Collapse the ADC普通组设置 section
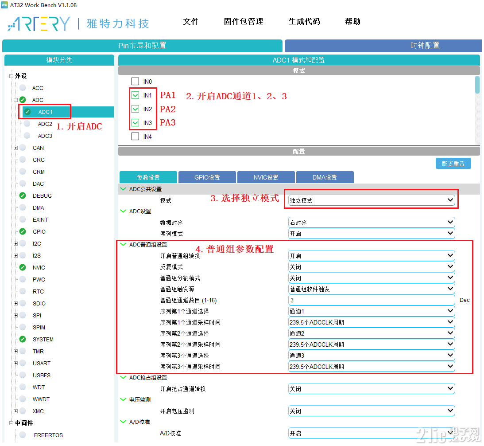484x446 pixels. [x=123, y=244]
